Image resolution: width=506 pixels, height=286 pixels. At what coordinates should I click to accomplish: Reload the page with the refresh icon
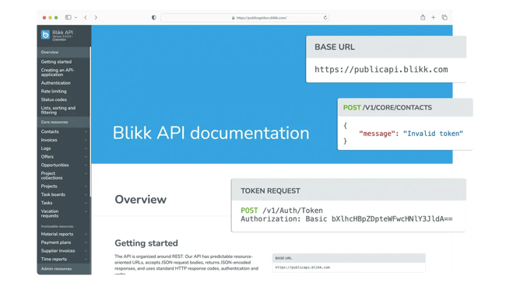(325, 18)
